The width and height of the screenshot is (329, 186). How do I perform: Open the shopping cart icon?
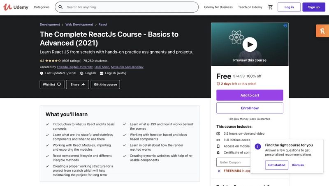pos(270,7)
